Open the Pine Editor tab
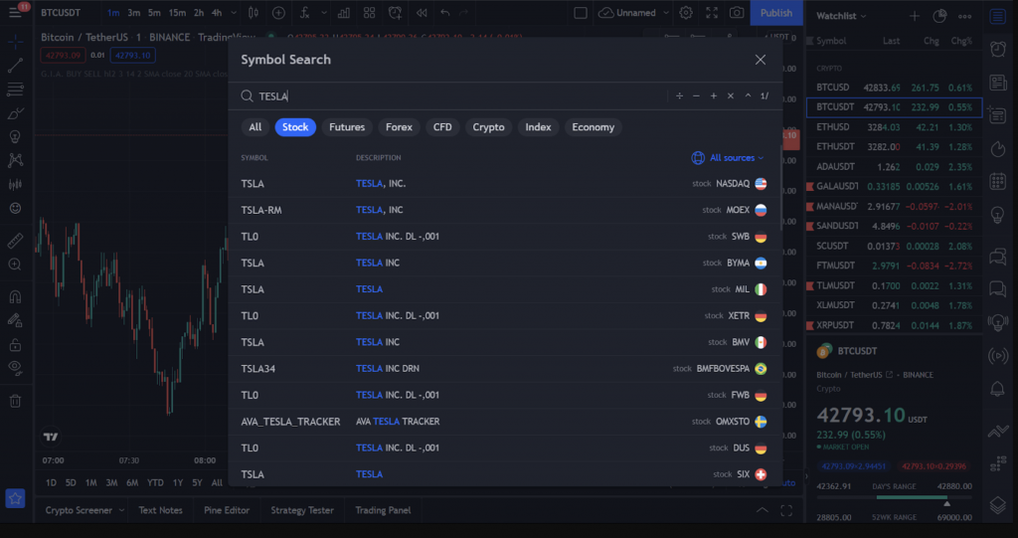Image resolution: width=1018 pixels, height=538 pixels. click(x=227, y=510)
